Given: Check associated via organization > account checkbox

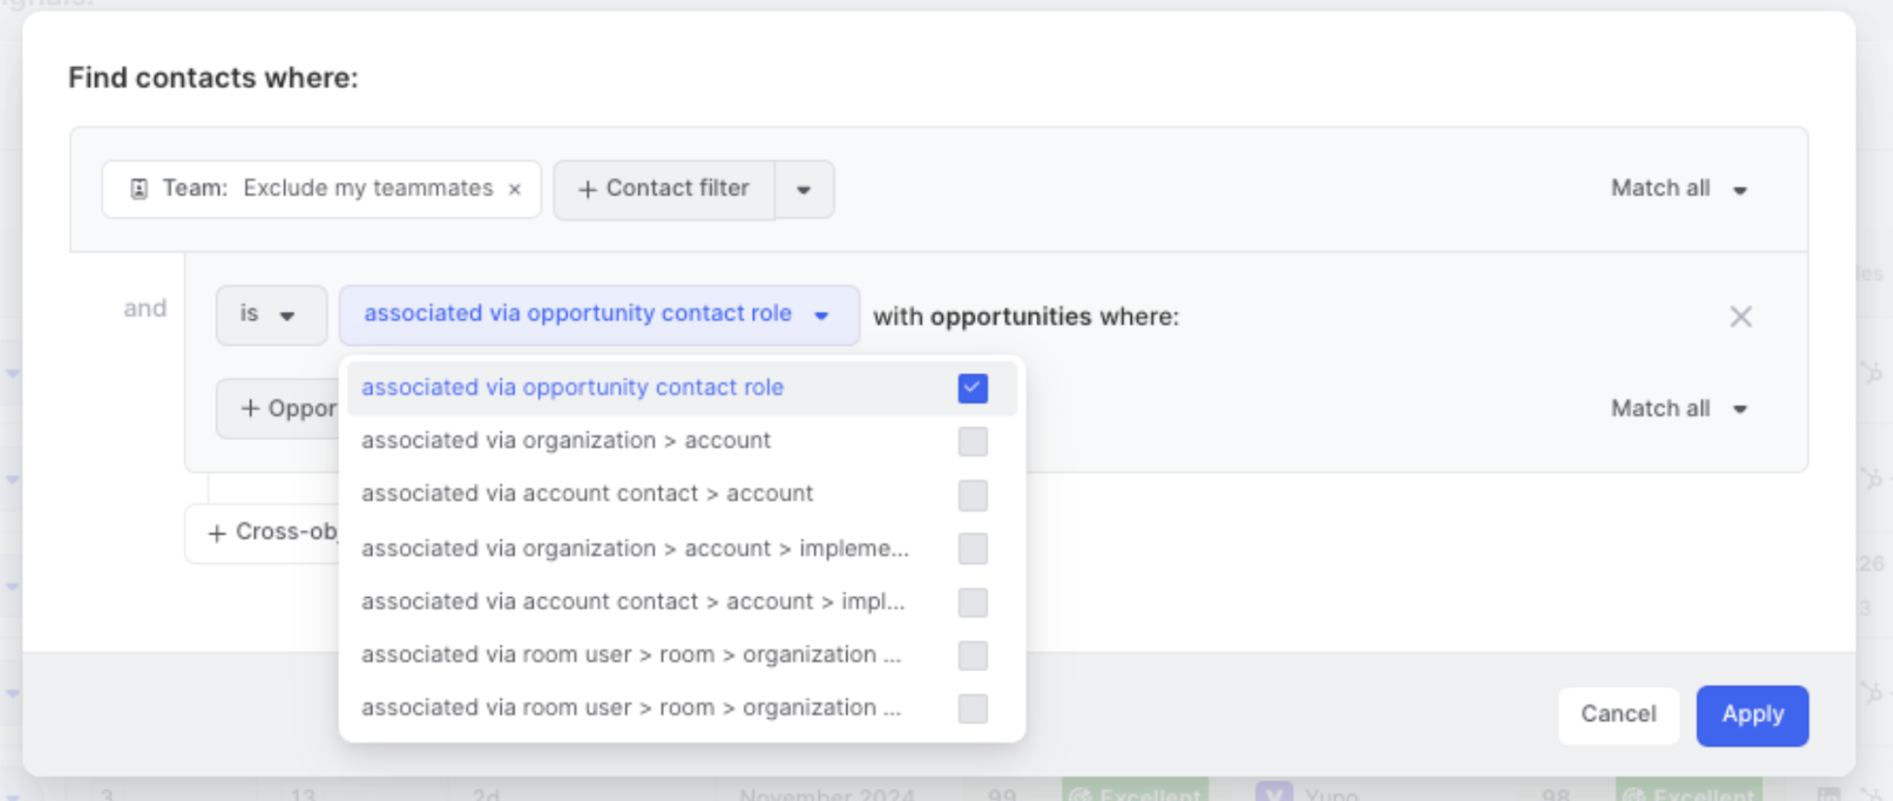Looking at the screenshot, I should coord(972,441).
